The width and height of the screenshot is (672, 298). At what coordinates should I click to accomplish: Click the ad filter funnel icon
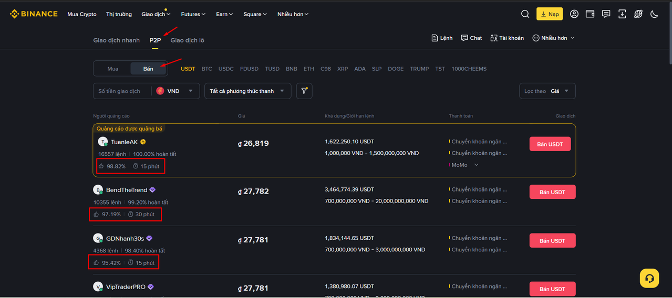[x=304, y=91]
